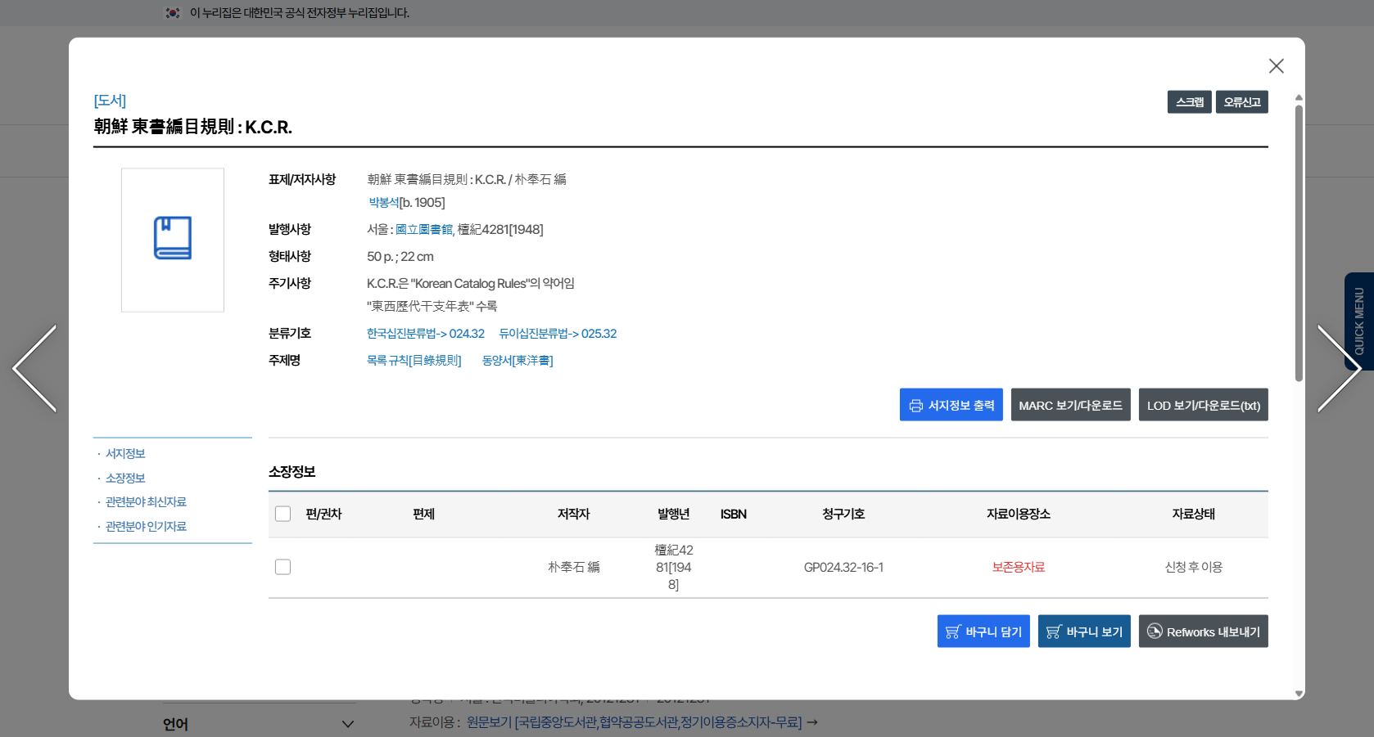
Task: Close the book detail popup
Action: tap(1276, 66)
